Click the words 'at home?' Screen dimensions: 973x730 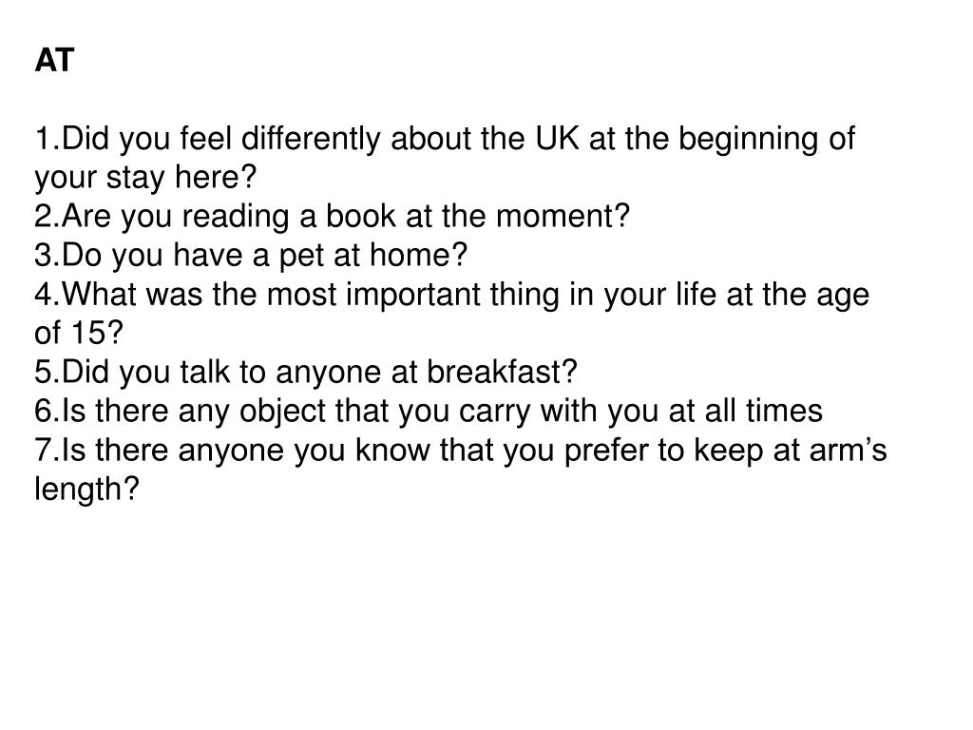click(400, 255)
